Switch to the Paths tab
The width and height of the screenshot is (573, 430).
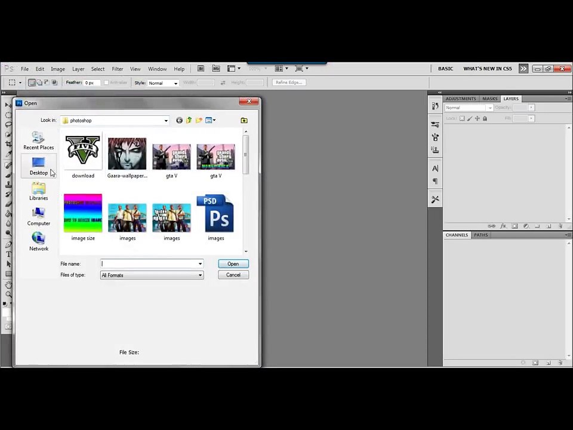[x=481, y=235]
